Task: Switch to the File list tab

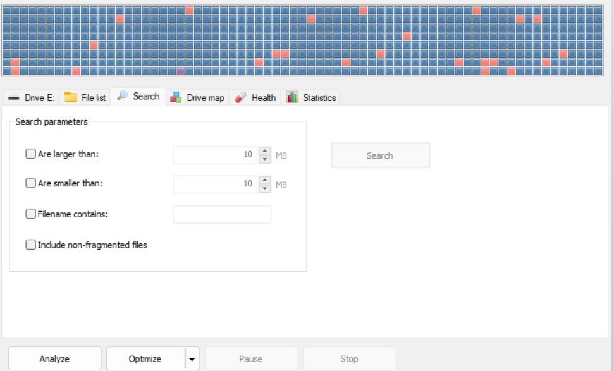Action: click(x=85, y=97)
